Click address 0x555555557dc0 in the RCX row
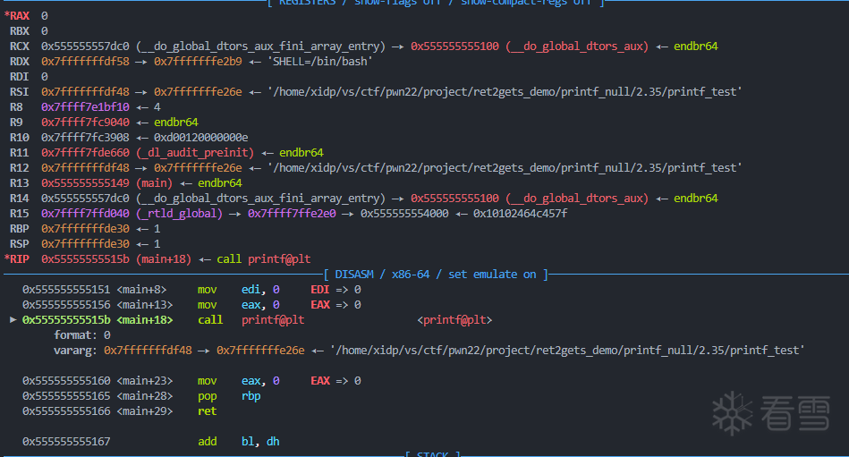The width and height of the screenshot is (849, 457). point(85,46)
